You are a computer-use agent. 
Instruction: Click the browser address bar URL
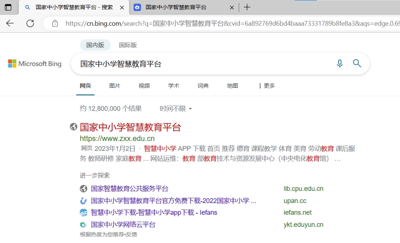232,23
